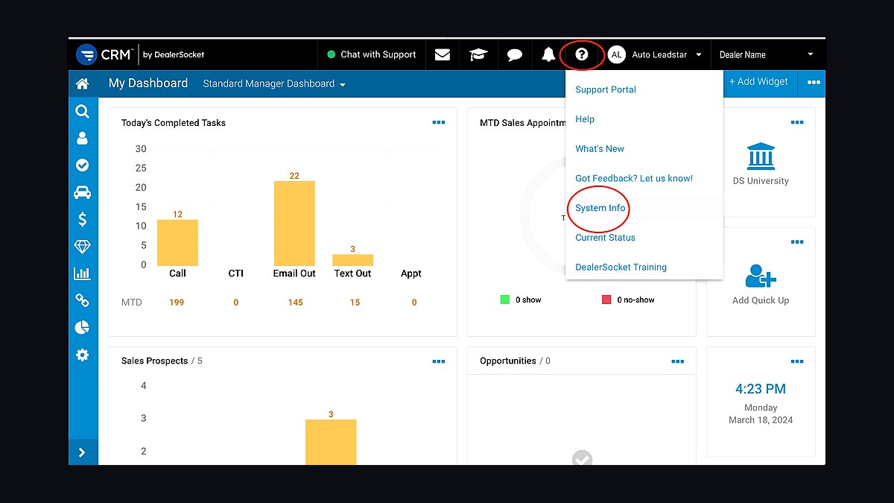This screenshot has height=503, width=894.
Task: Click the Add Quick Up person icon
Action: click(x=761, y=276)
